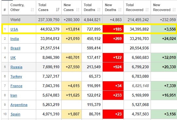The image size is (177, 120).
Task: Open the Spain country page
Action: click(15, 114)
